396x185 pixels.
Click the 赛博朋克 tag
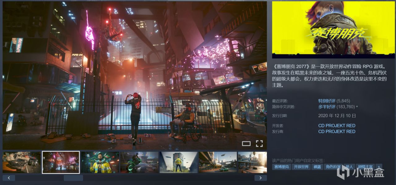(282, 167)
